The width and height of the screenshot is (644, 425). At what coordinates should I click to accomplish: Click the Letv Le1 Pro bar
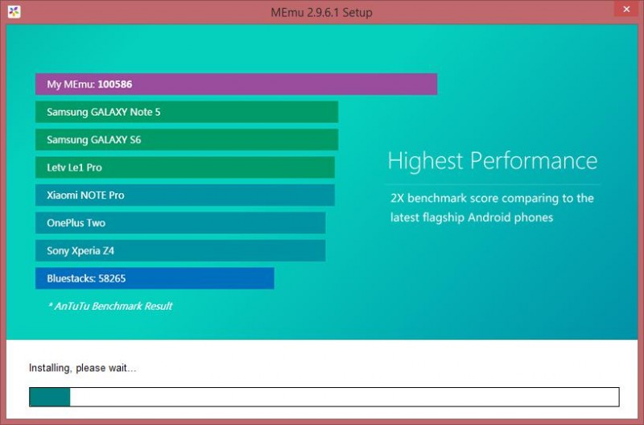pyautogui.click(x=185, y=167)
